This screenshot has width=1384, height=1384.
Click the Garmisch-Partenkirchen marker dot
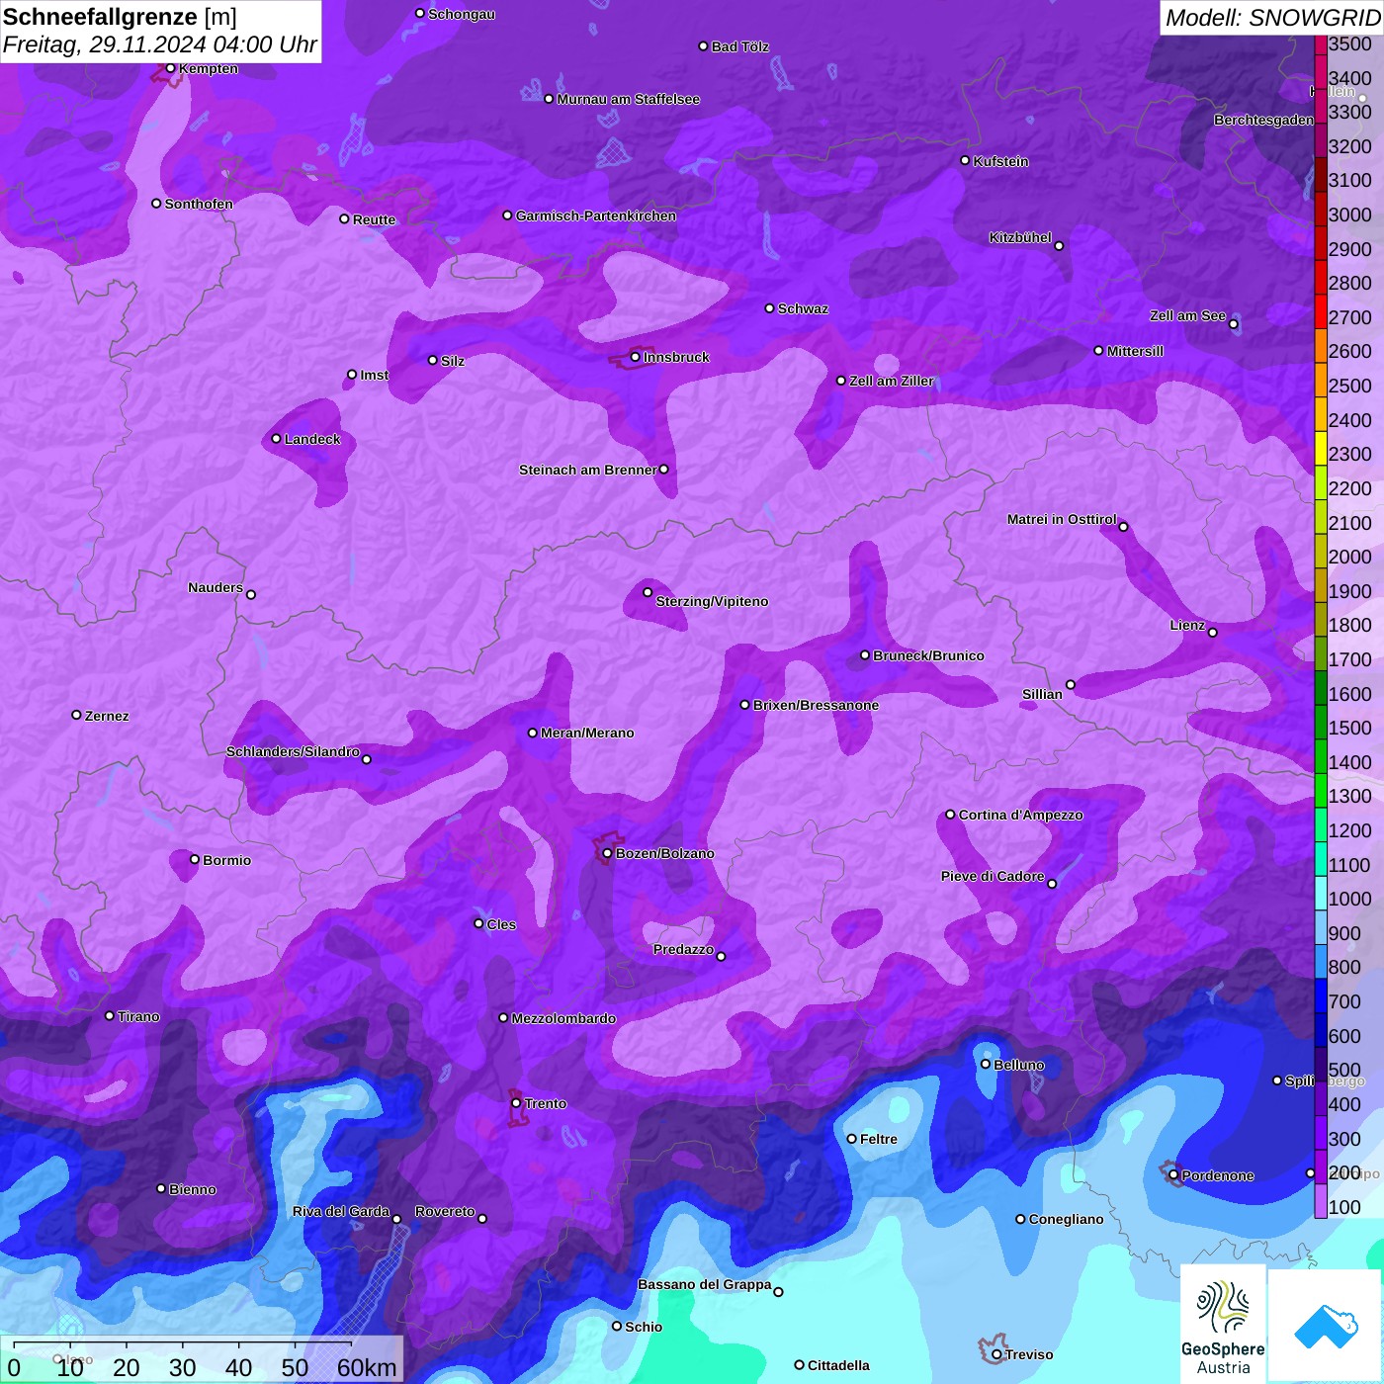(x=507, y=216)
